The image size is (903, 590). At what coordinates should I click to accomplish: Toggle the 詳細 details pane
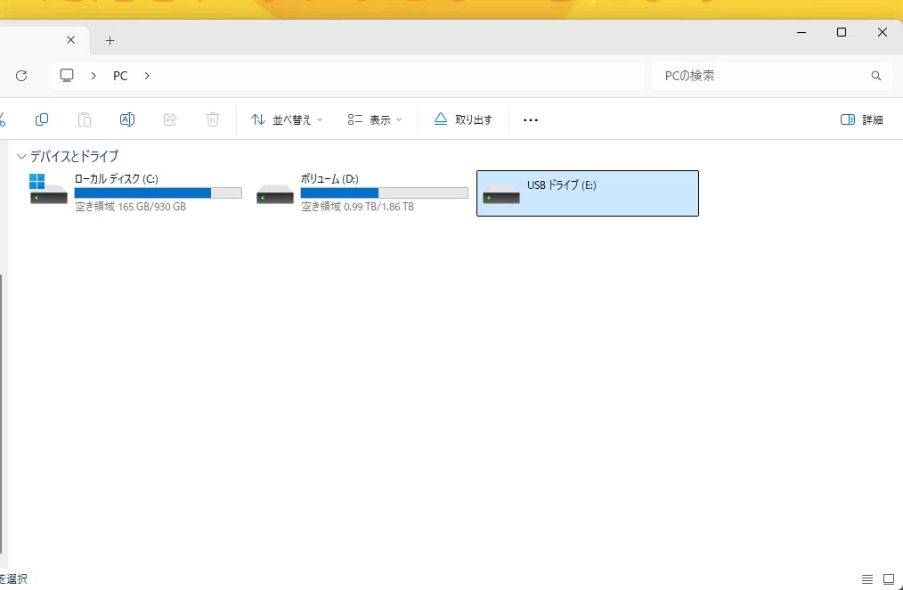point(861,119)
